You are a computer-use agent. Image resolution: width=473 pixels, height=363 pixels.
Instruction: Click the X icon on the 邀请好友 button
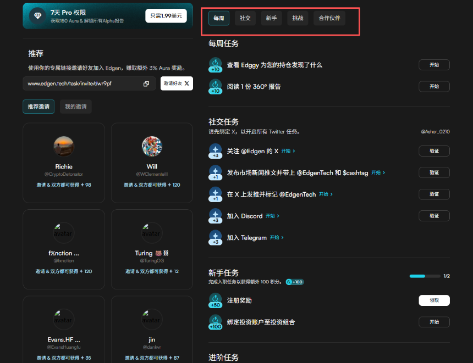pos(185,83)
